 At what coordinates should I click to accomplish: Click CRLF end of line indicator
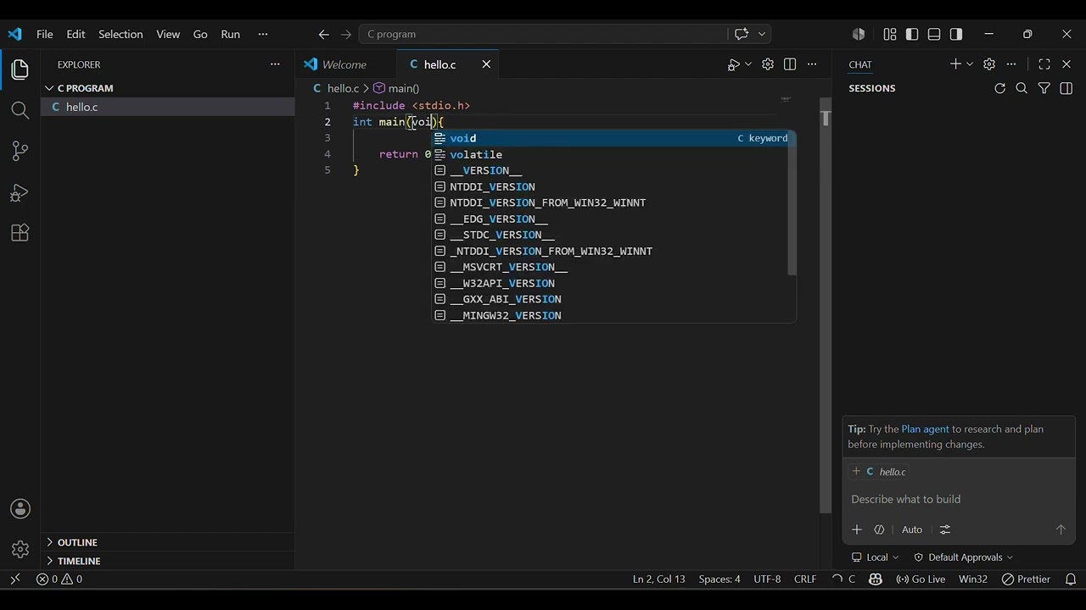[x=805, y=579]
